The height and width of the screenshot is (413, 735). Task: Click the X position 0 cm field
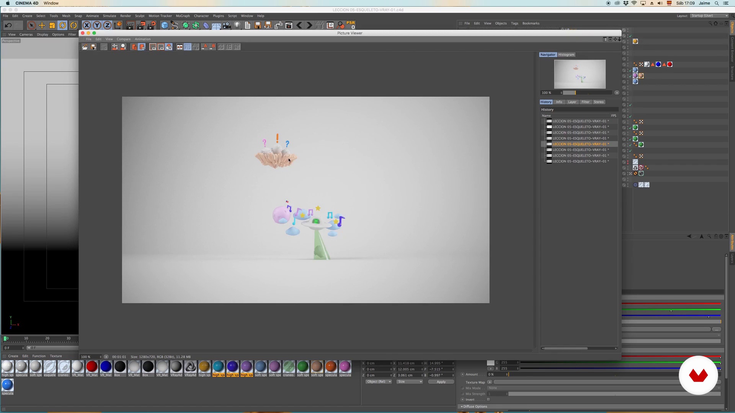(x=378, y=363)
